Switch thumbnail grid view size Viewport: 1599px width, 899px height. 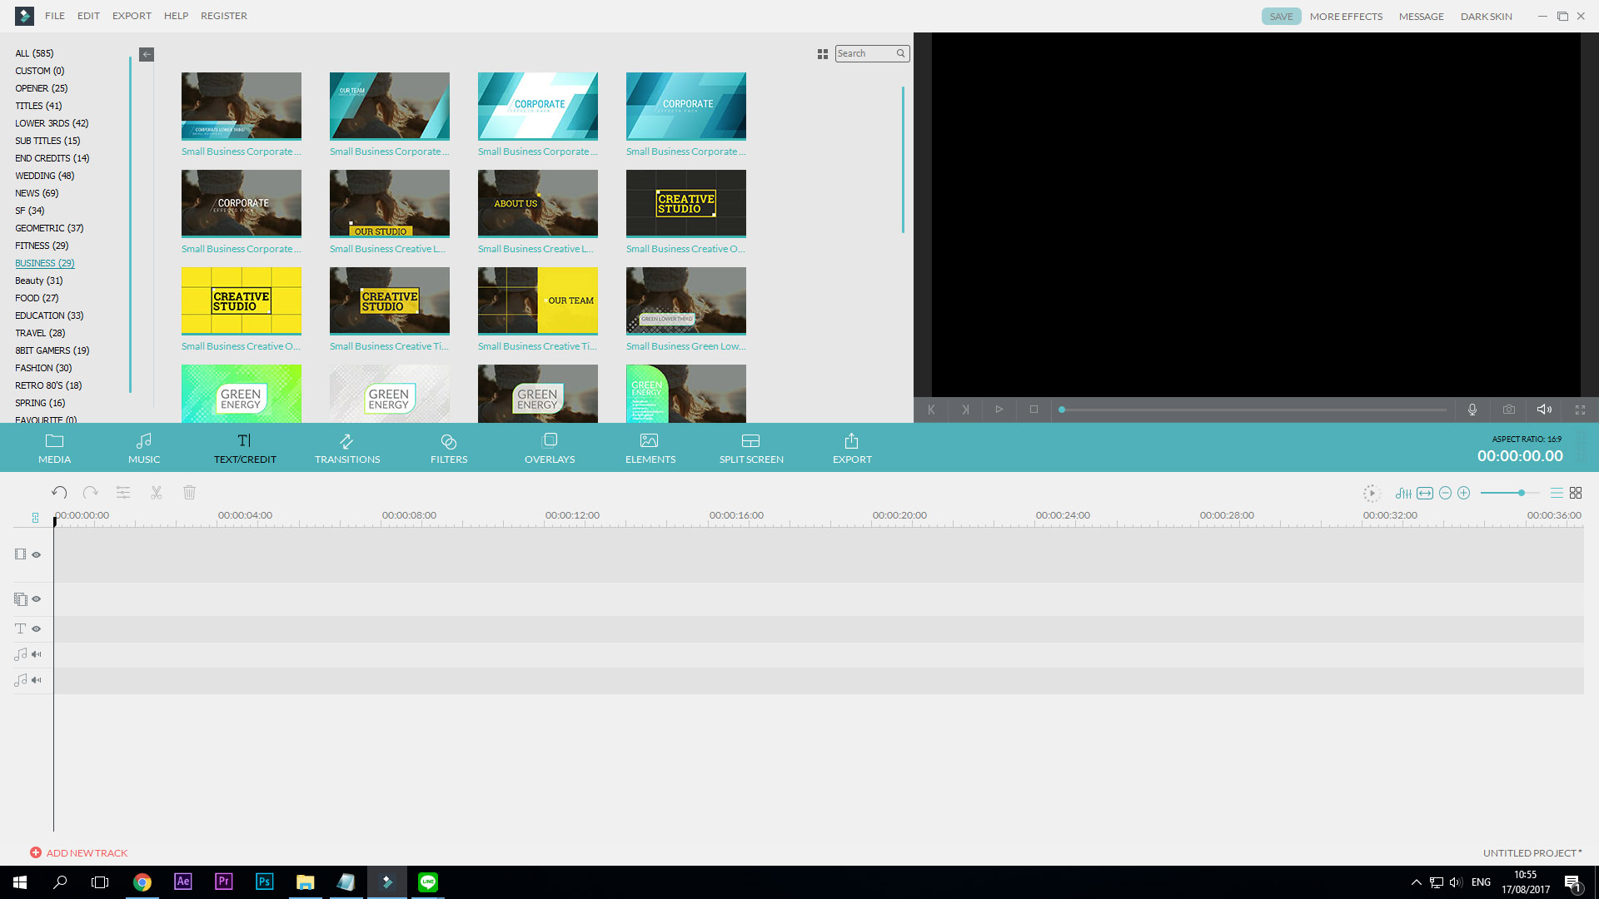[823, 54]
